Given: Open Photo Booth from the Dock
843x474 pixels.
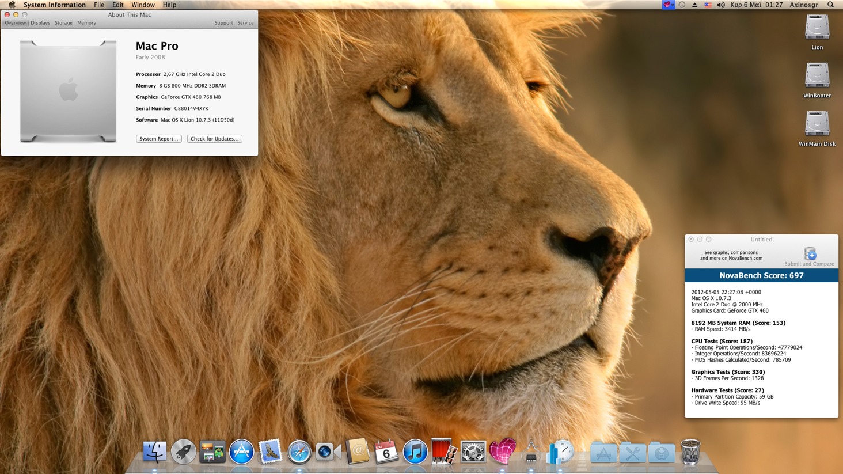Looking at the screenshot, I should (444, 452).
